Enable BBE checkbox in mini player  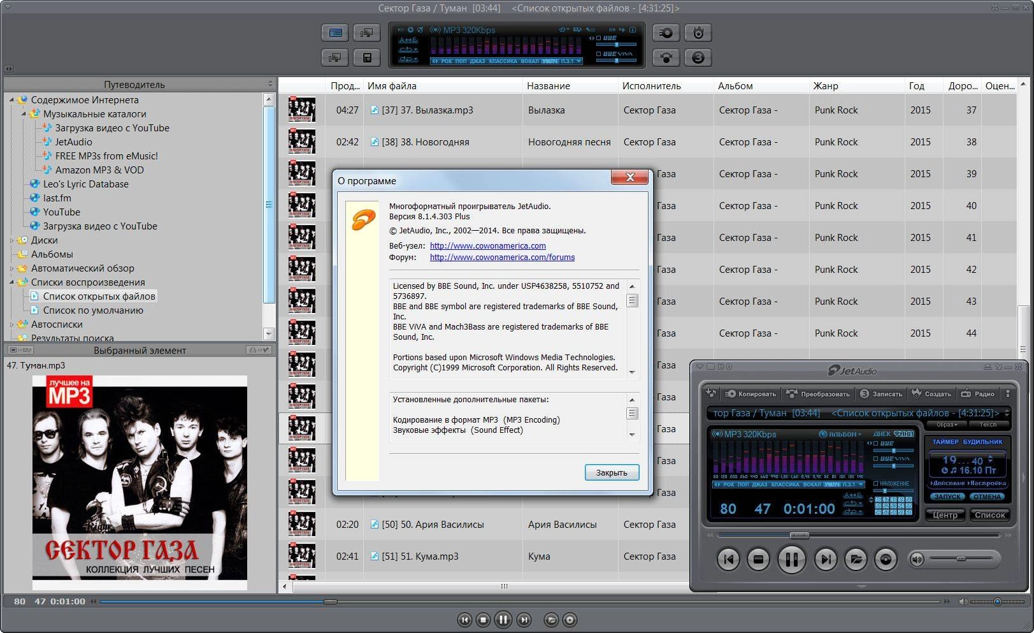(876, 443)
